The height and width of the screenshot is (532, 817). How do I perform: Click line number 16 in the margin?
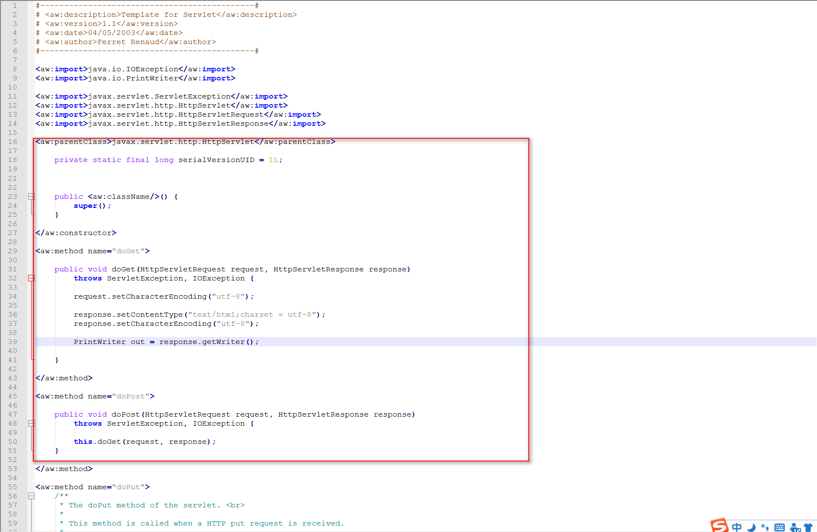click(13, 142)
